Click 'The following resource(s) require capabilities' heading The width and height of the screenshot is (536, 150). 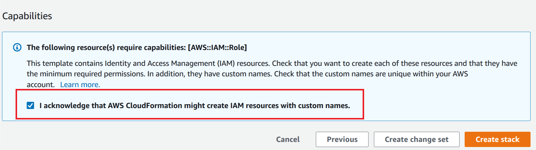(x=106, y=48)
